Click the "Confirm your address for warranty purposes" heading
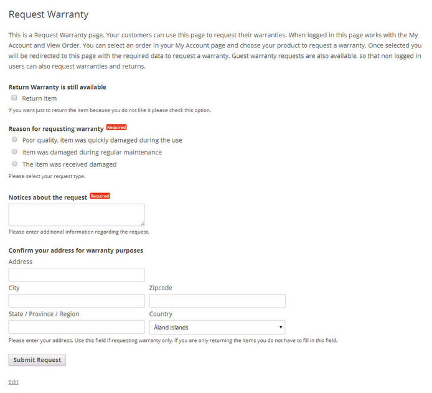The height and width of the screenshot is (393, 432). click(76, 250)
